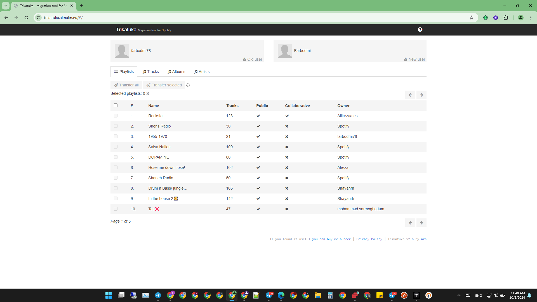537x302 pixels.
Task: Click the Salsa Nation playlist name
Action: point(159,147)
